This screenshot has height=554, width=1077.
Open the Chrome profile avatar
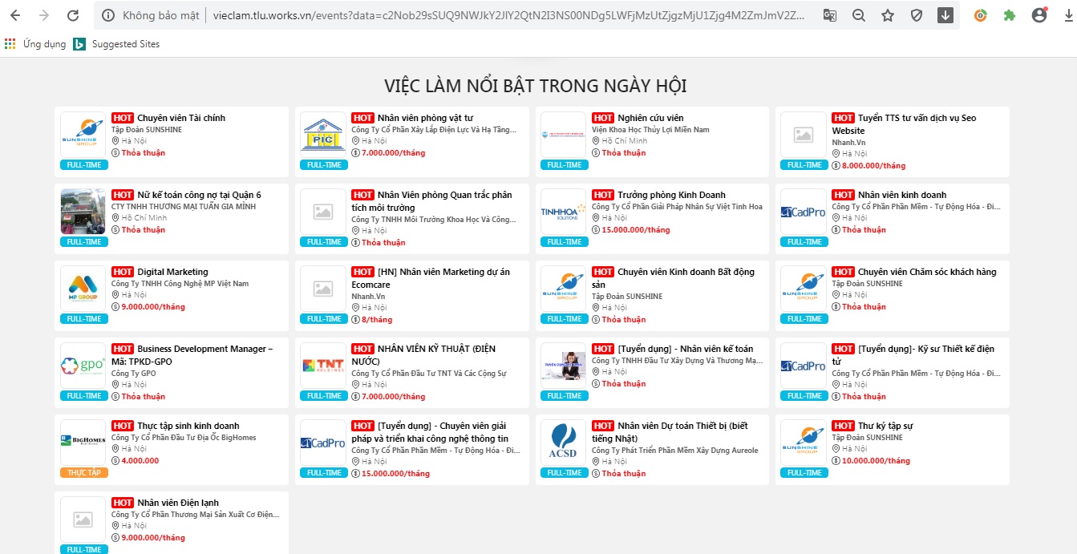click(x=1039, y=15)
